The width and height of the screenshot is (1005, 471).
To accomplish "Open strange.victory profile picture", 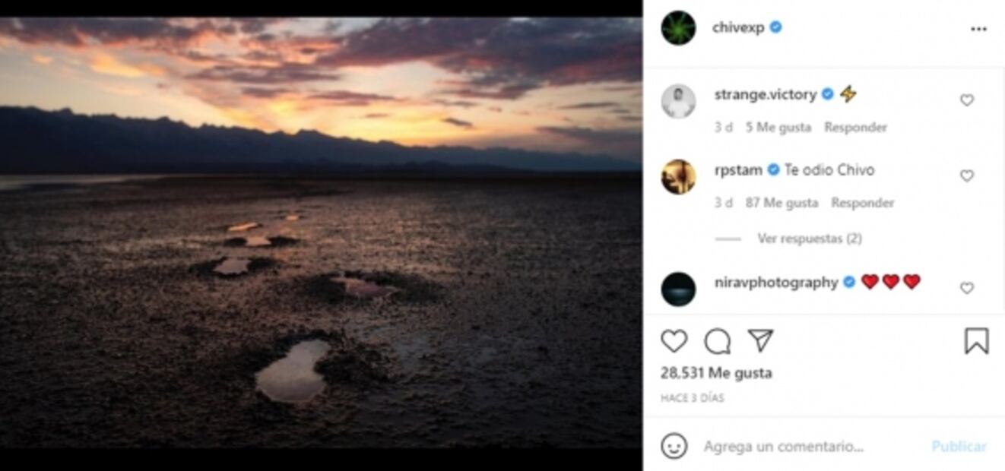I will (678, 101).
